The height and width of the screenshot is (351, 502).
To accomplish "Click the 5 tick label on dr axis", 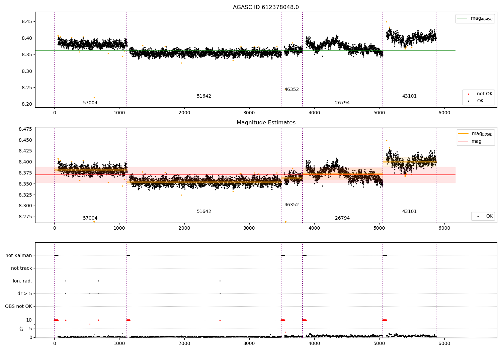I will [31, 329].
